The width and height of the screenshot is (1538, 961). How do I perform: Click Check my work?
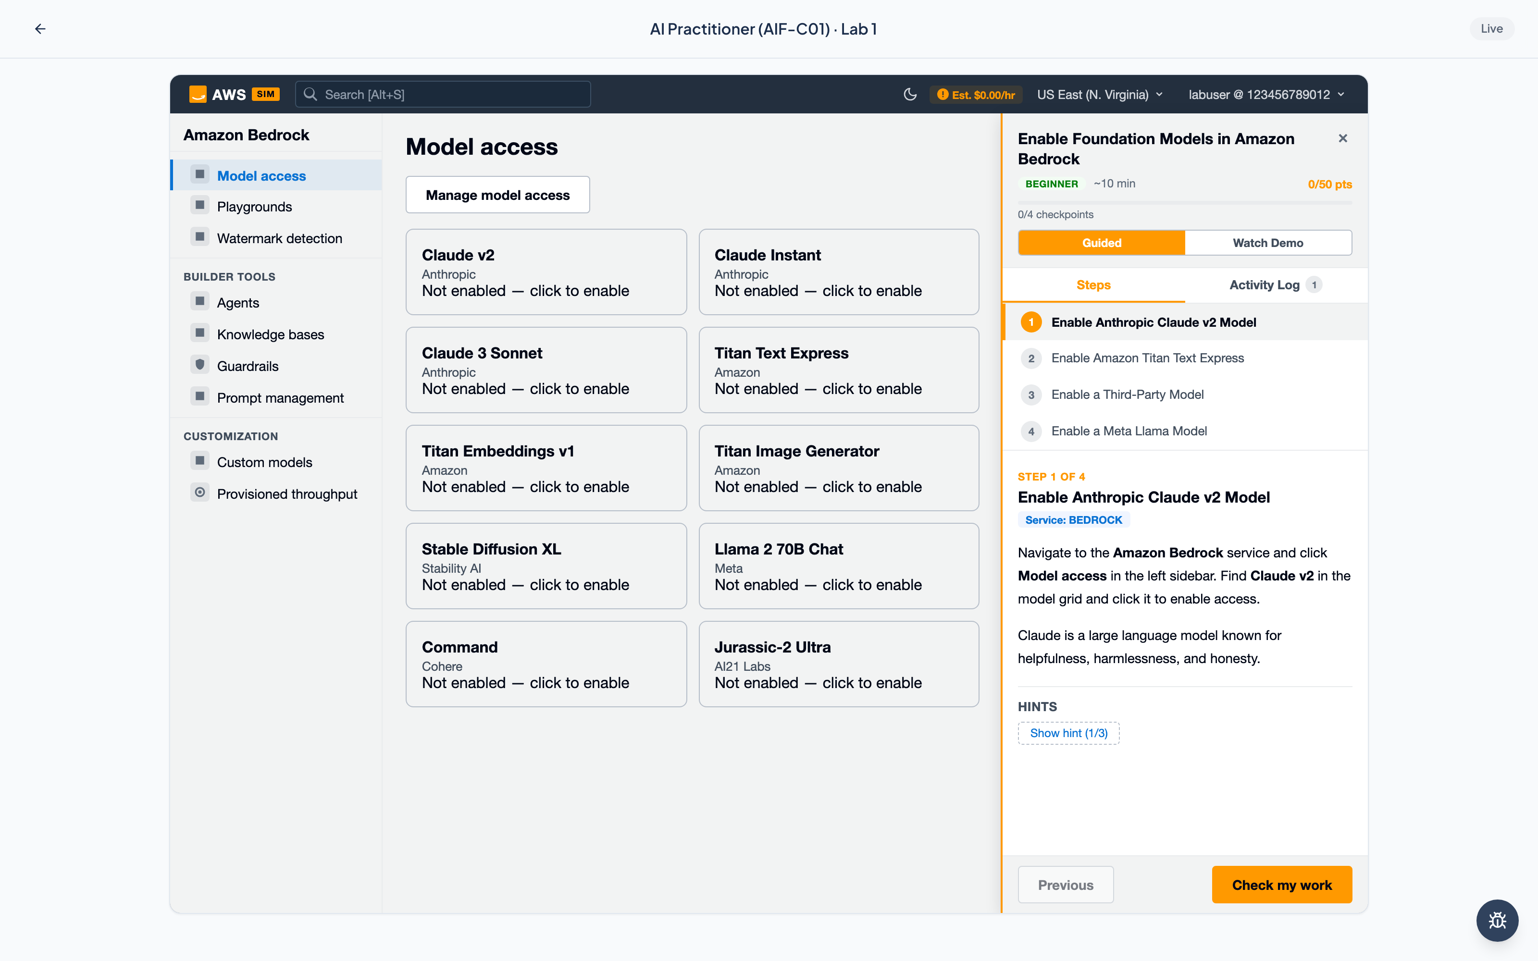click(x=1282, y=885)
